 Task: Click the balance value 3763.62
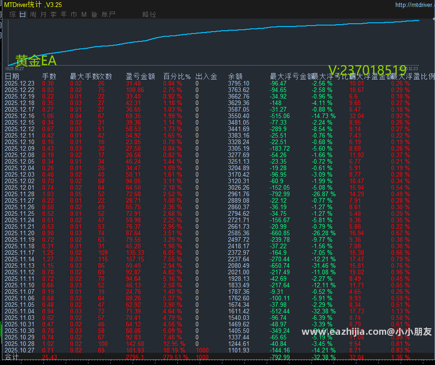click(x=239, y=90)
